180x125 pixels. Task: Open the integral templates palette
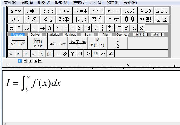pos(81,19)
